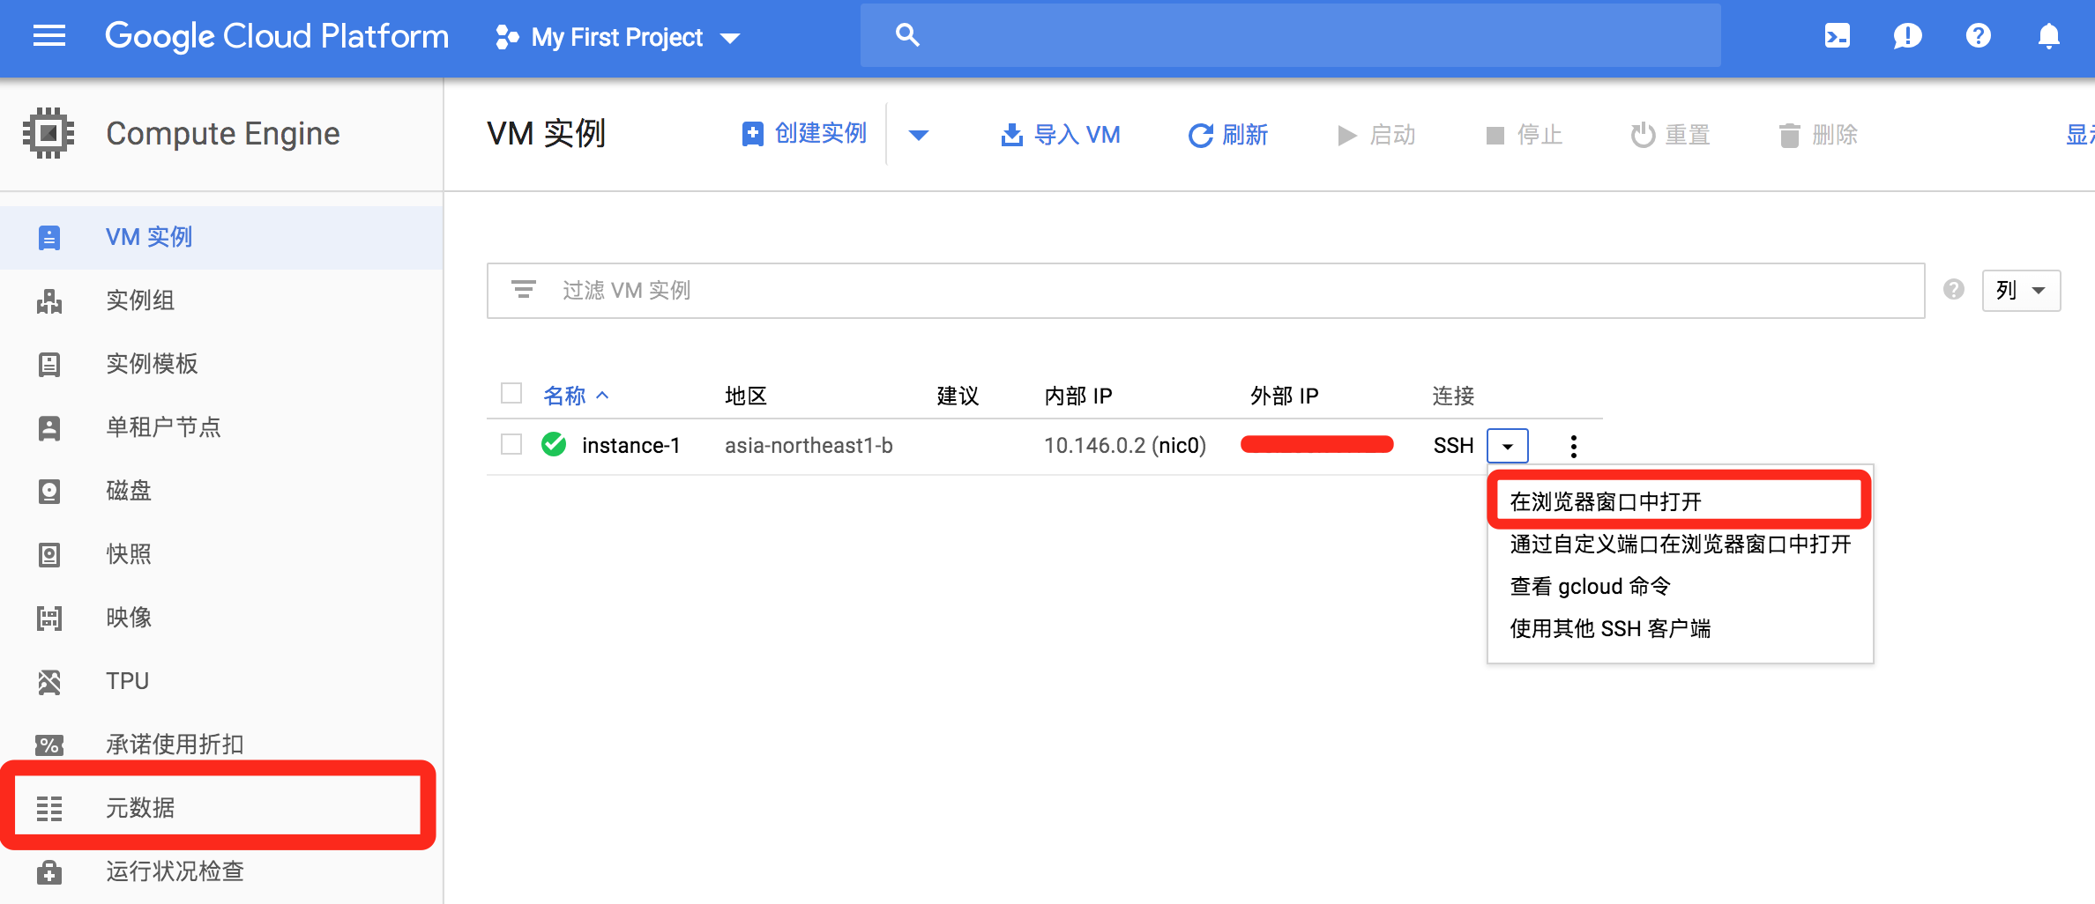The image size is (2095, 904).
Task: Choose 查看 gcloud 命令
Action: point(1680,586)
